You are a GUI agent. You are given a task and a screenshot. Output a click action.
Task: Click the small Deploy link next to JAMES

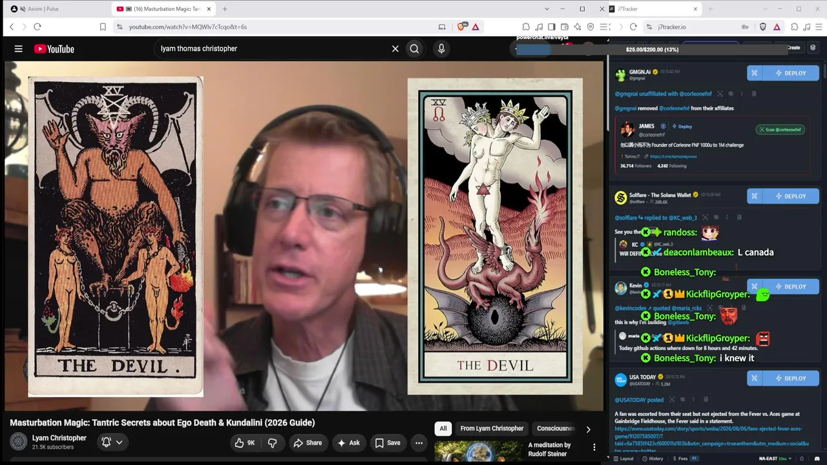tap(682, 127)
